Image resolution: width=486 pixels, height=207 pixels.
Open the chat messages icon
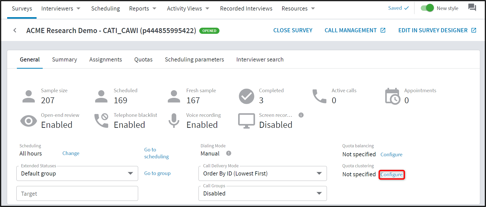click(472, 7)
